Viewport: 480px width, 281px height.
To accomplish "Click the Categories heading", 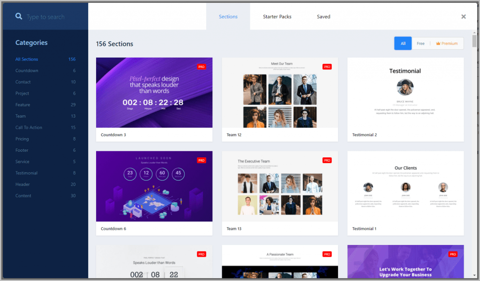I will pos(31,43).
